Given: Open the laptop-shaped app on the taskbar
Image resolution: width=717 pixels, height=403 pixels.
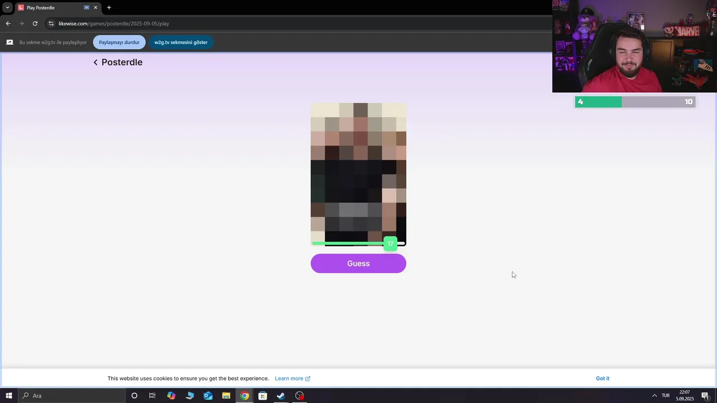Looking at the screenshot, I should pyautogui.click(x=190, y=396).
